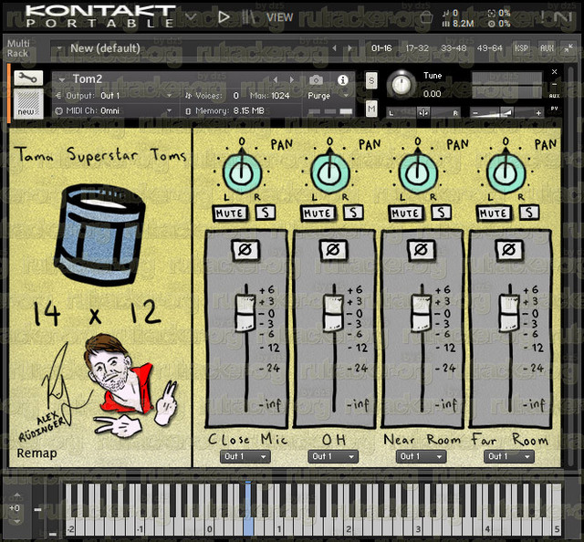This screenshot has height=542, width=584.
Task: Mute the Far Room channel
Action: pos(493,214)
